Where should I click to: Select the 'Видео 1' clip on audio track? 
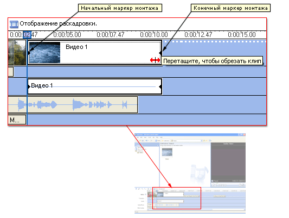coord(95,86)
